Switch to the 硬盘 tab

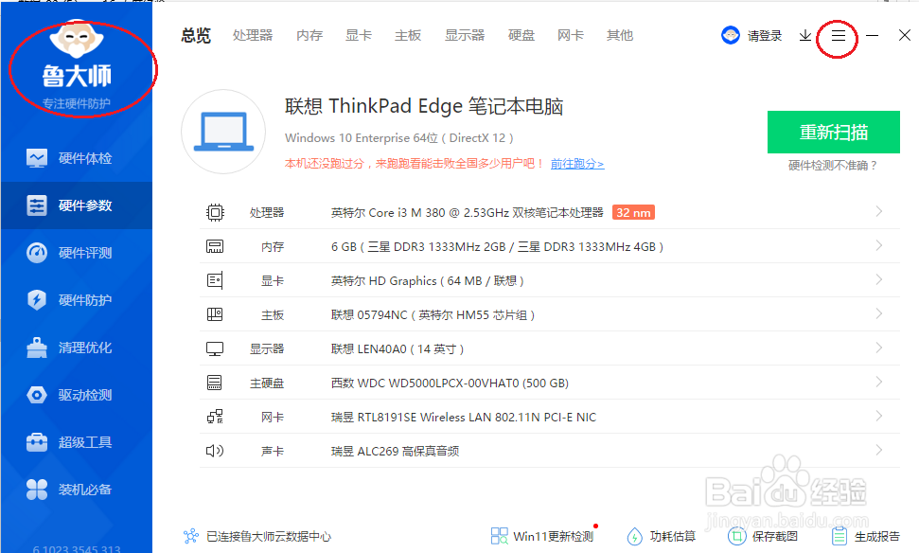pos(521,36)
